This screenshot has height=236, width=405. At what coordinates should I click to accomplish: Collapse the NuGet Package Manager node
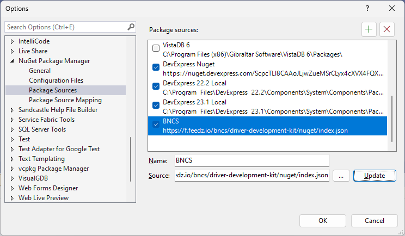point(13,61)
